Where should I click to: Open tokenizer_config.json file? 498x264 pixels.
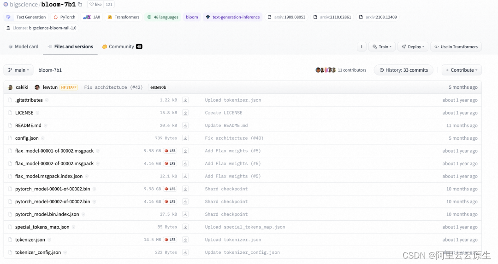[x=38, y=253]
